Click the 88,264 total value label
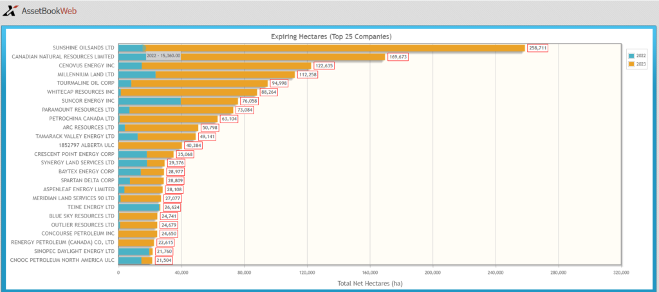Image resolution: width=659 pixels, height=292 pixels. [x=268, y=92]
